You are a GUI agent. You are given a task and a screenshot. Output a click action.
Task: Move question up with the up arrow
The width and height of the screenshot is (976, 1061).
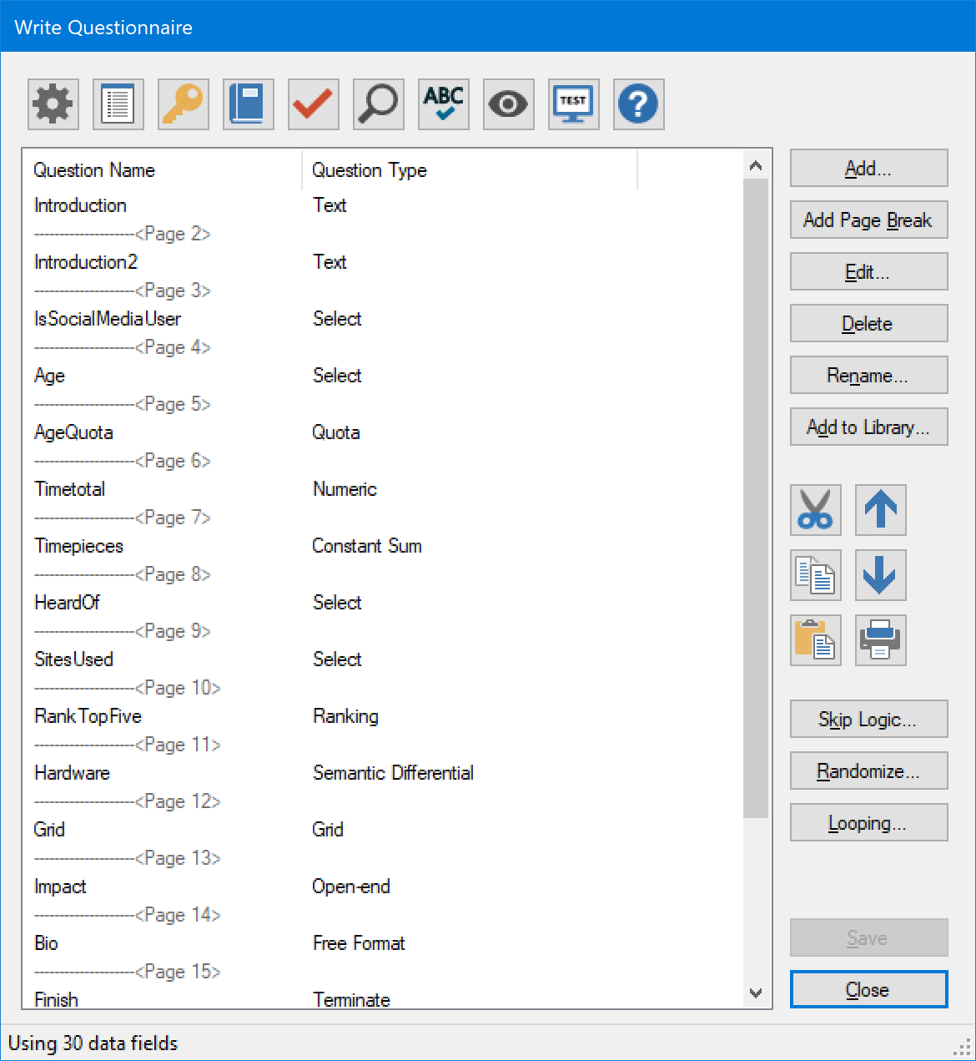coord(881,510)
